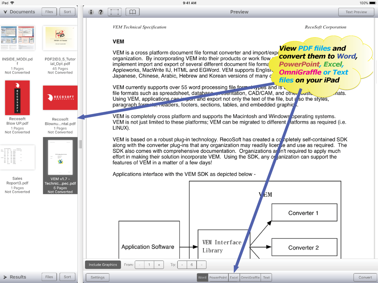The image size is (378, 283).
Task: Click the 'Preview' title
Action: pos(239,12)
